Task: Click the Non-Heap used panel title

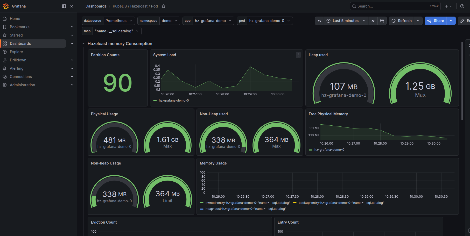Action: 214,114
